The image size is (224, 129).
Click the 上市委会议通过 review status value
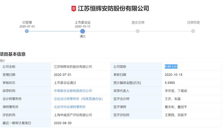tap(65, 83)
